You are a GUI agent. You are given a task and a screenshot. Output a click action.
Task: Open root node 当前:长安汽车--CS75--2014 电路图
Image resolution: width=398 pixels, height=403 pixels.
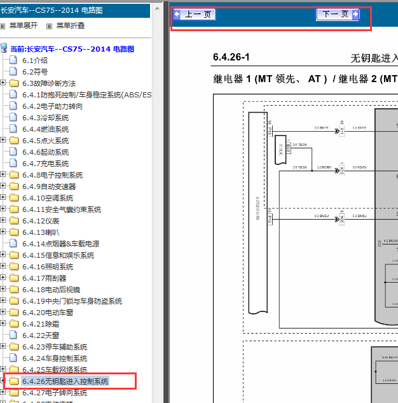click(72, 49)
